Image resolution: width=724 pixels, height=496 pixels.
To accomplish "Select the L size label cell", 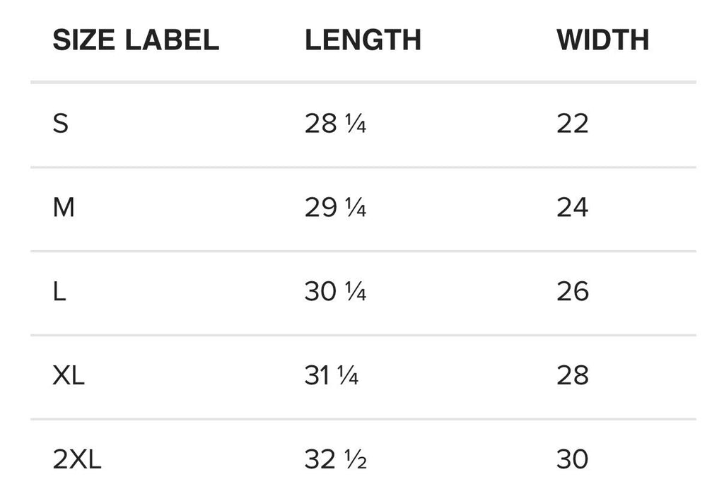I will [x=59, y=292].
